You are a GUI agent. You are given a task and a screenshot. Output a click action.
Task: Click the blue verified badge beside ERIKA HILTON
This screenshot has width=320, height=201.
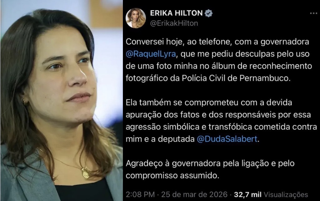pyautogui.click(x=208, y=13)
